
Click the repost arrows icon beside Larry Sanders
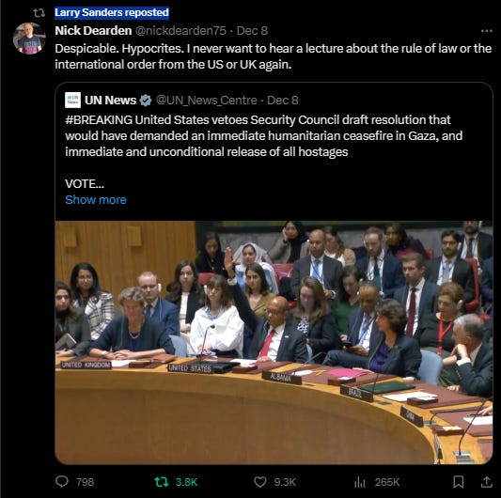39,13
